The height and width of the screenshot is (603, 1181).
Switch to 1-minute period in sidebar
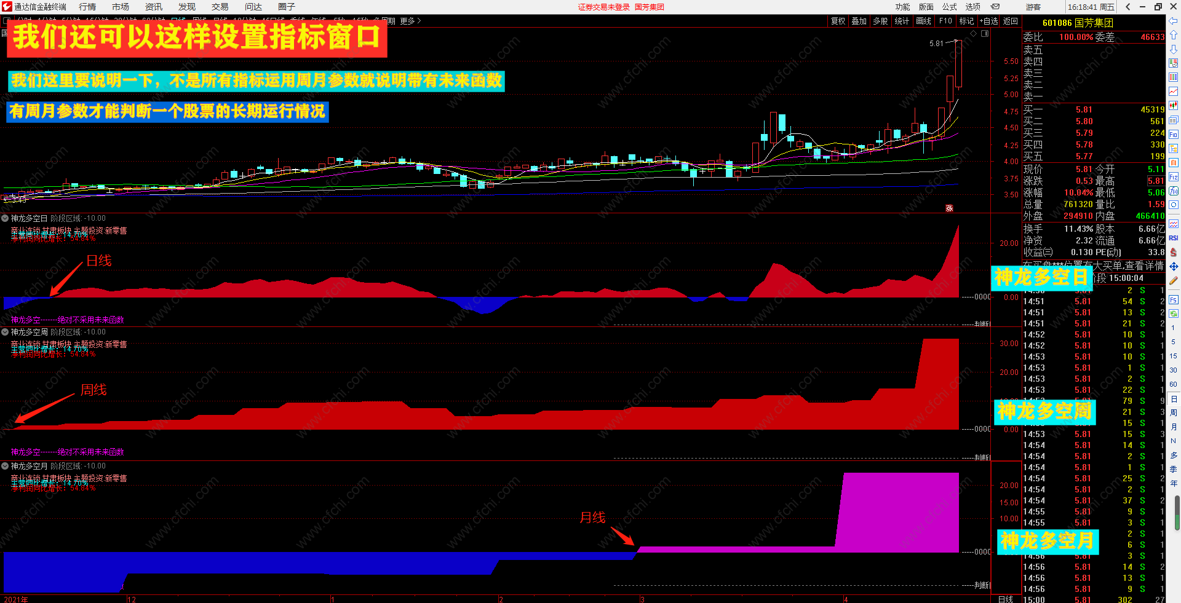coord(1173,328)
